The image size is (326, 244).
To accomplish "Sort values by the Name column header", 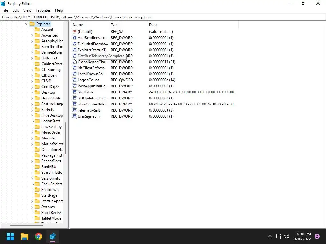I will [x=90, y=25].
